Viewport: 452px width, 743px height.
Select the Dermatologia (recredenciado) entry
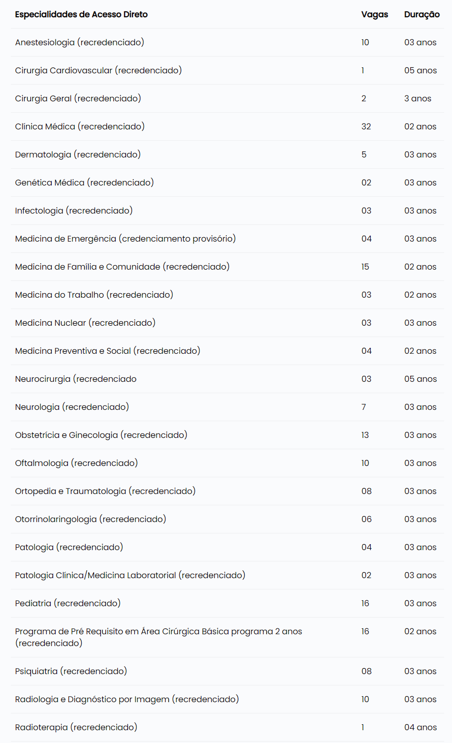pyautogui.click(x=78, y=155)
